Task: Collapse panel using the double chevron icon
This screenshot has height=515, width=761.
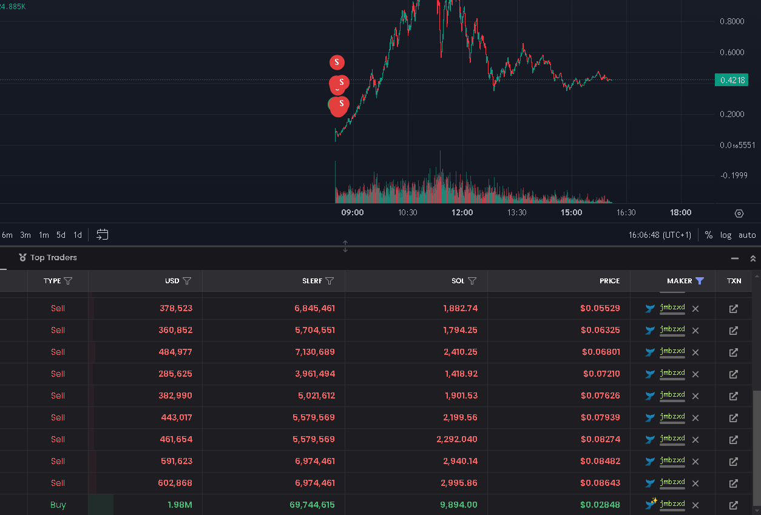Action: (x=753, y=258)
